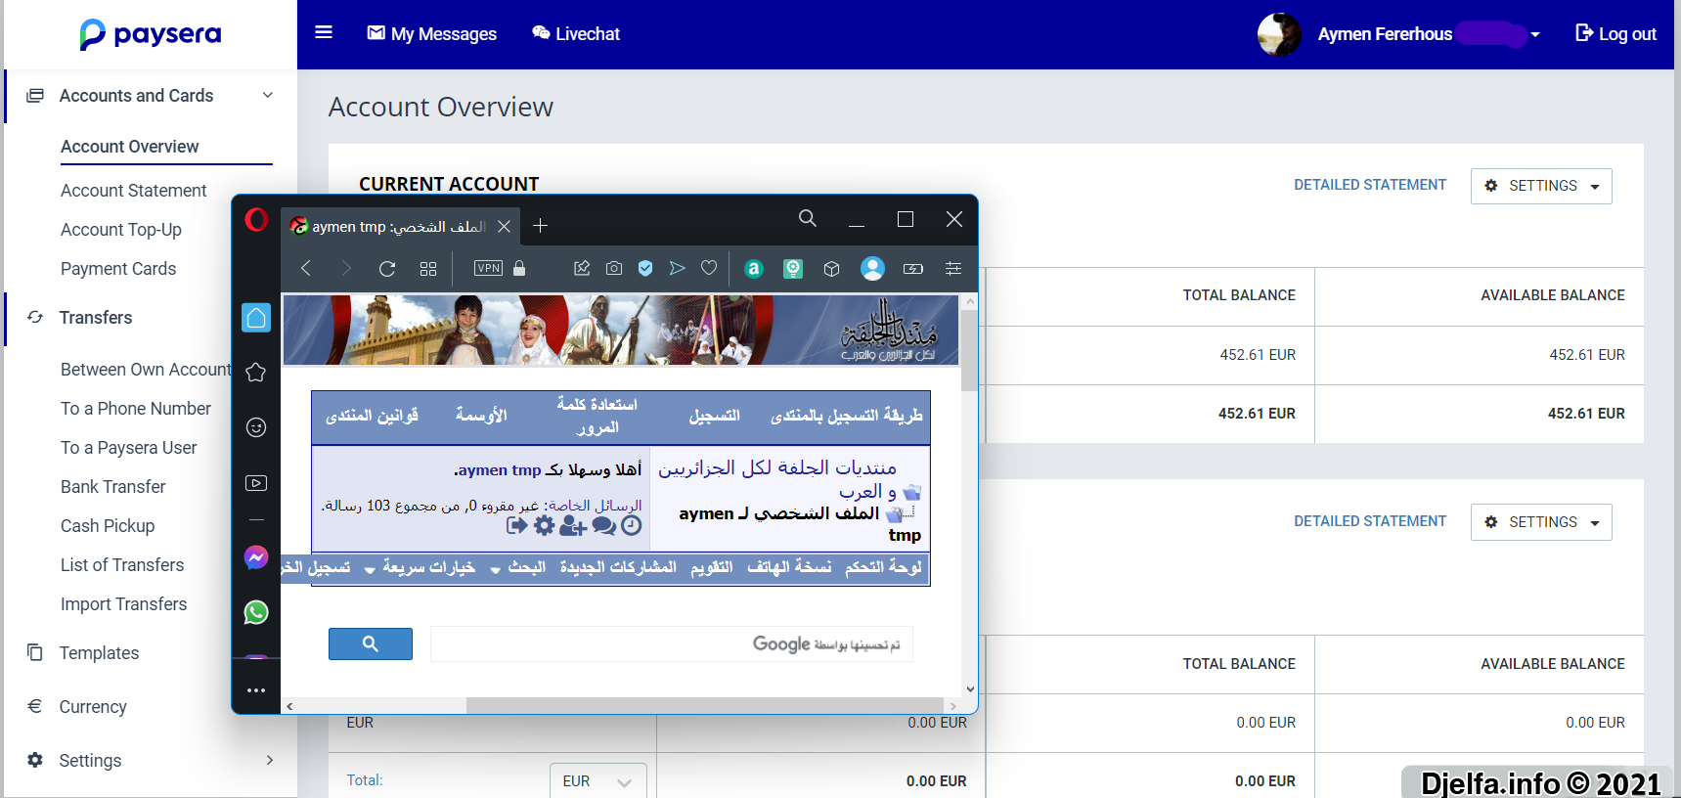Open Livechat in Paysera header

tap(576, 34)
